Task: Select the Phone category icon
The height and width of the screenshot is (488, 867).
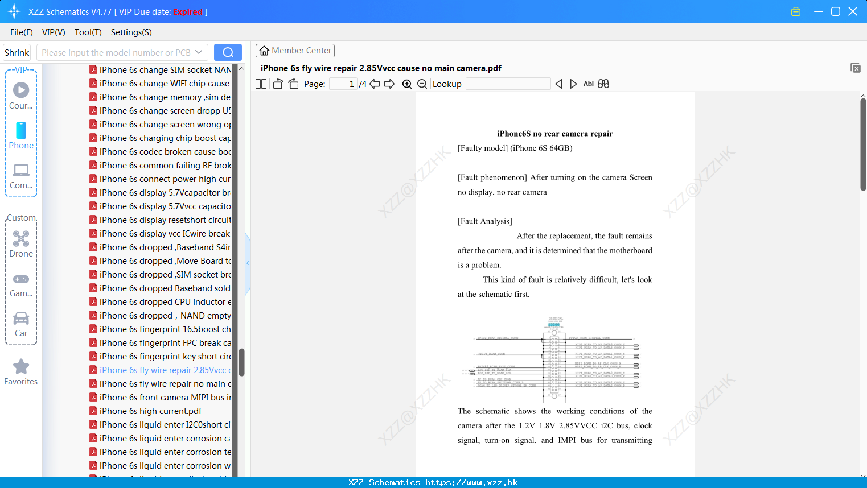Action: pos(21,130)
